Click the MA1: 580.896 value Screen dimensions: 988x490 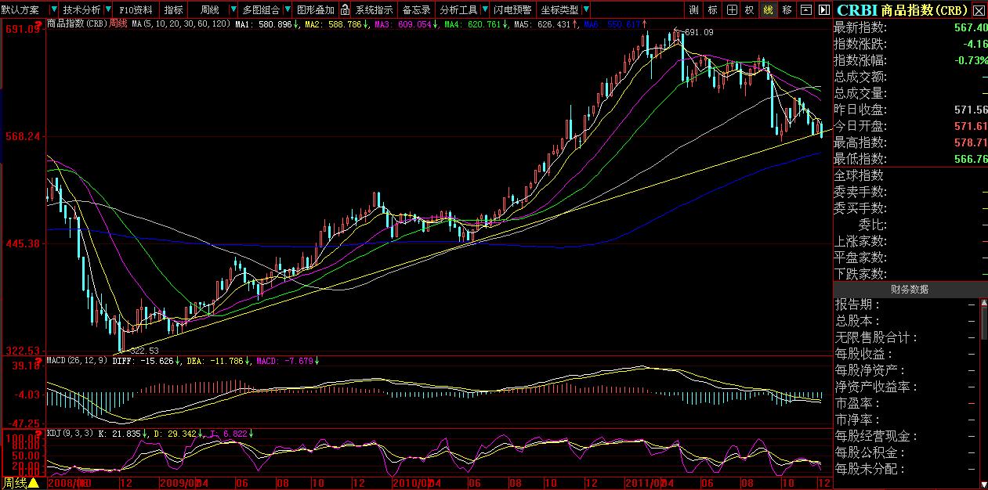pos(265,25)
